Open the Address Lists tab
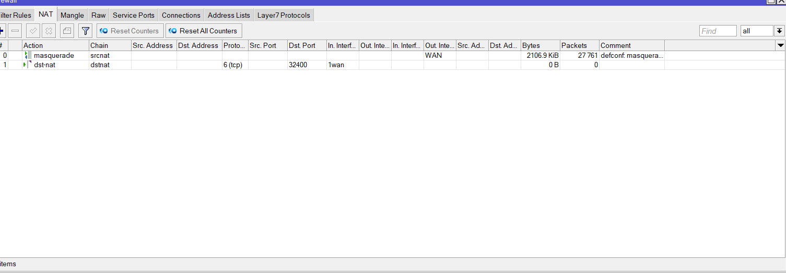 tap(229, 15)
